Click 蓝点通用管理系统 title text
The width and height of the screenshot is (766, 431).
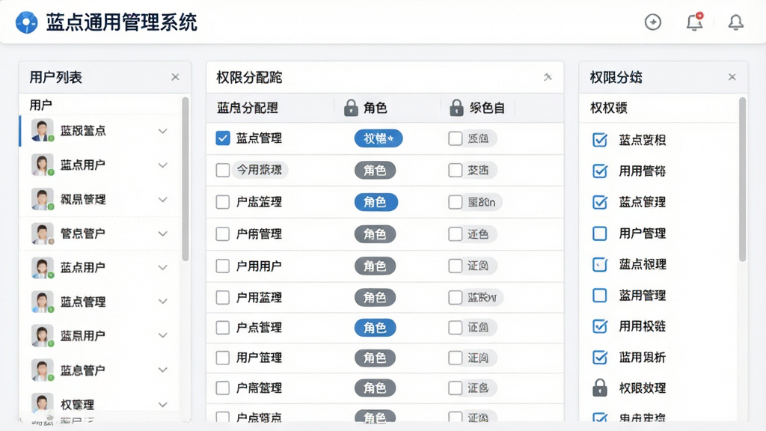pos(122,22)
